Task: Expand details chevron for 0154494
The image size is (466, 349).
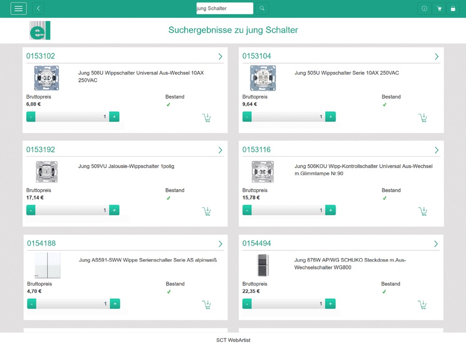Action: [436, 244]
